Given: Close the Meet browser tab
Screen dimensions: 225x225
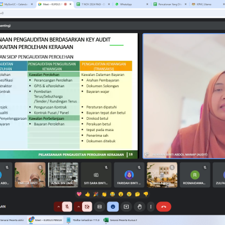Looking at the screenshot, I should click(70, 4).
